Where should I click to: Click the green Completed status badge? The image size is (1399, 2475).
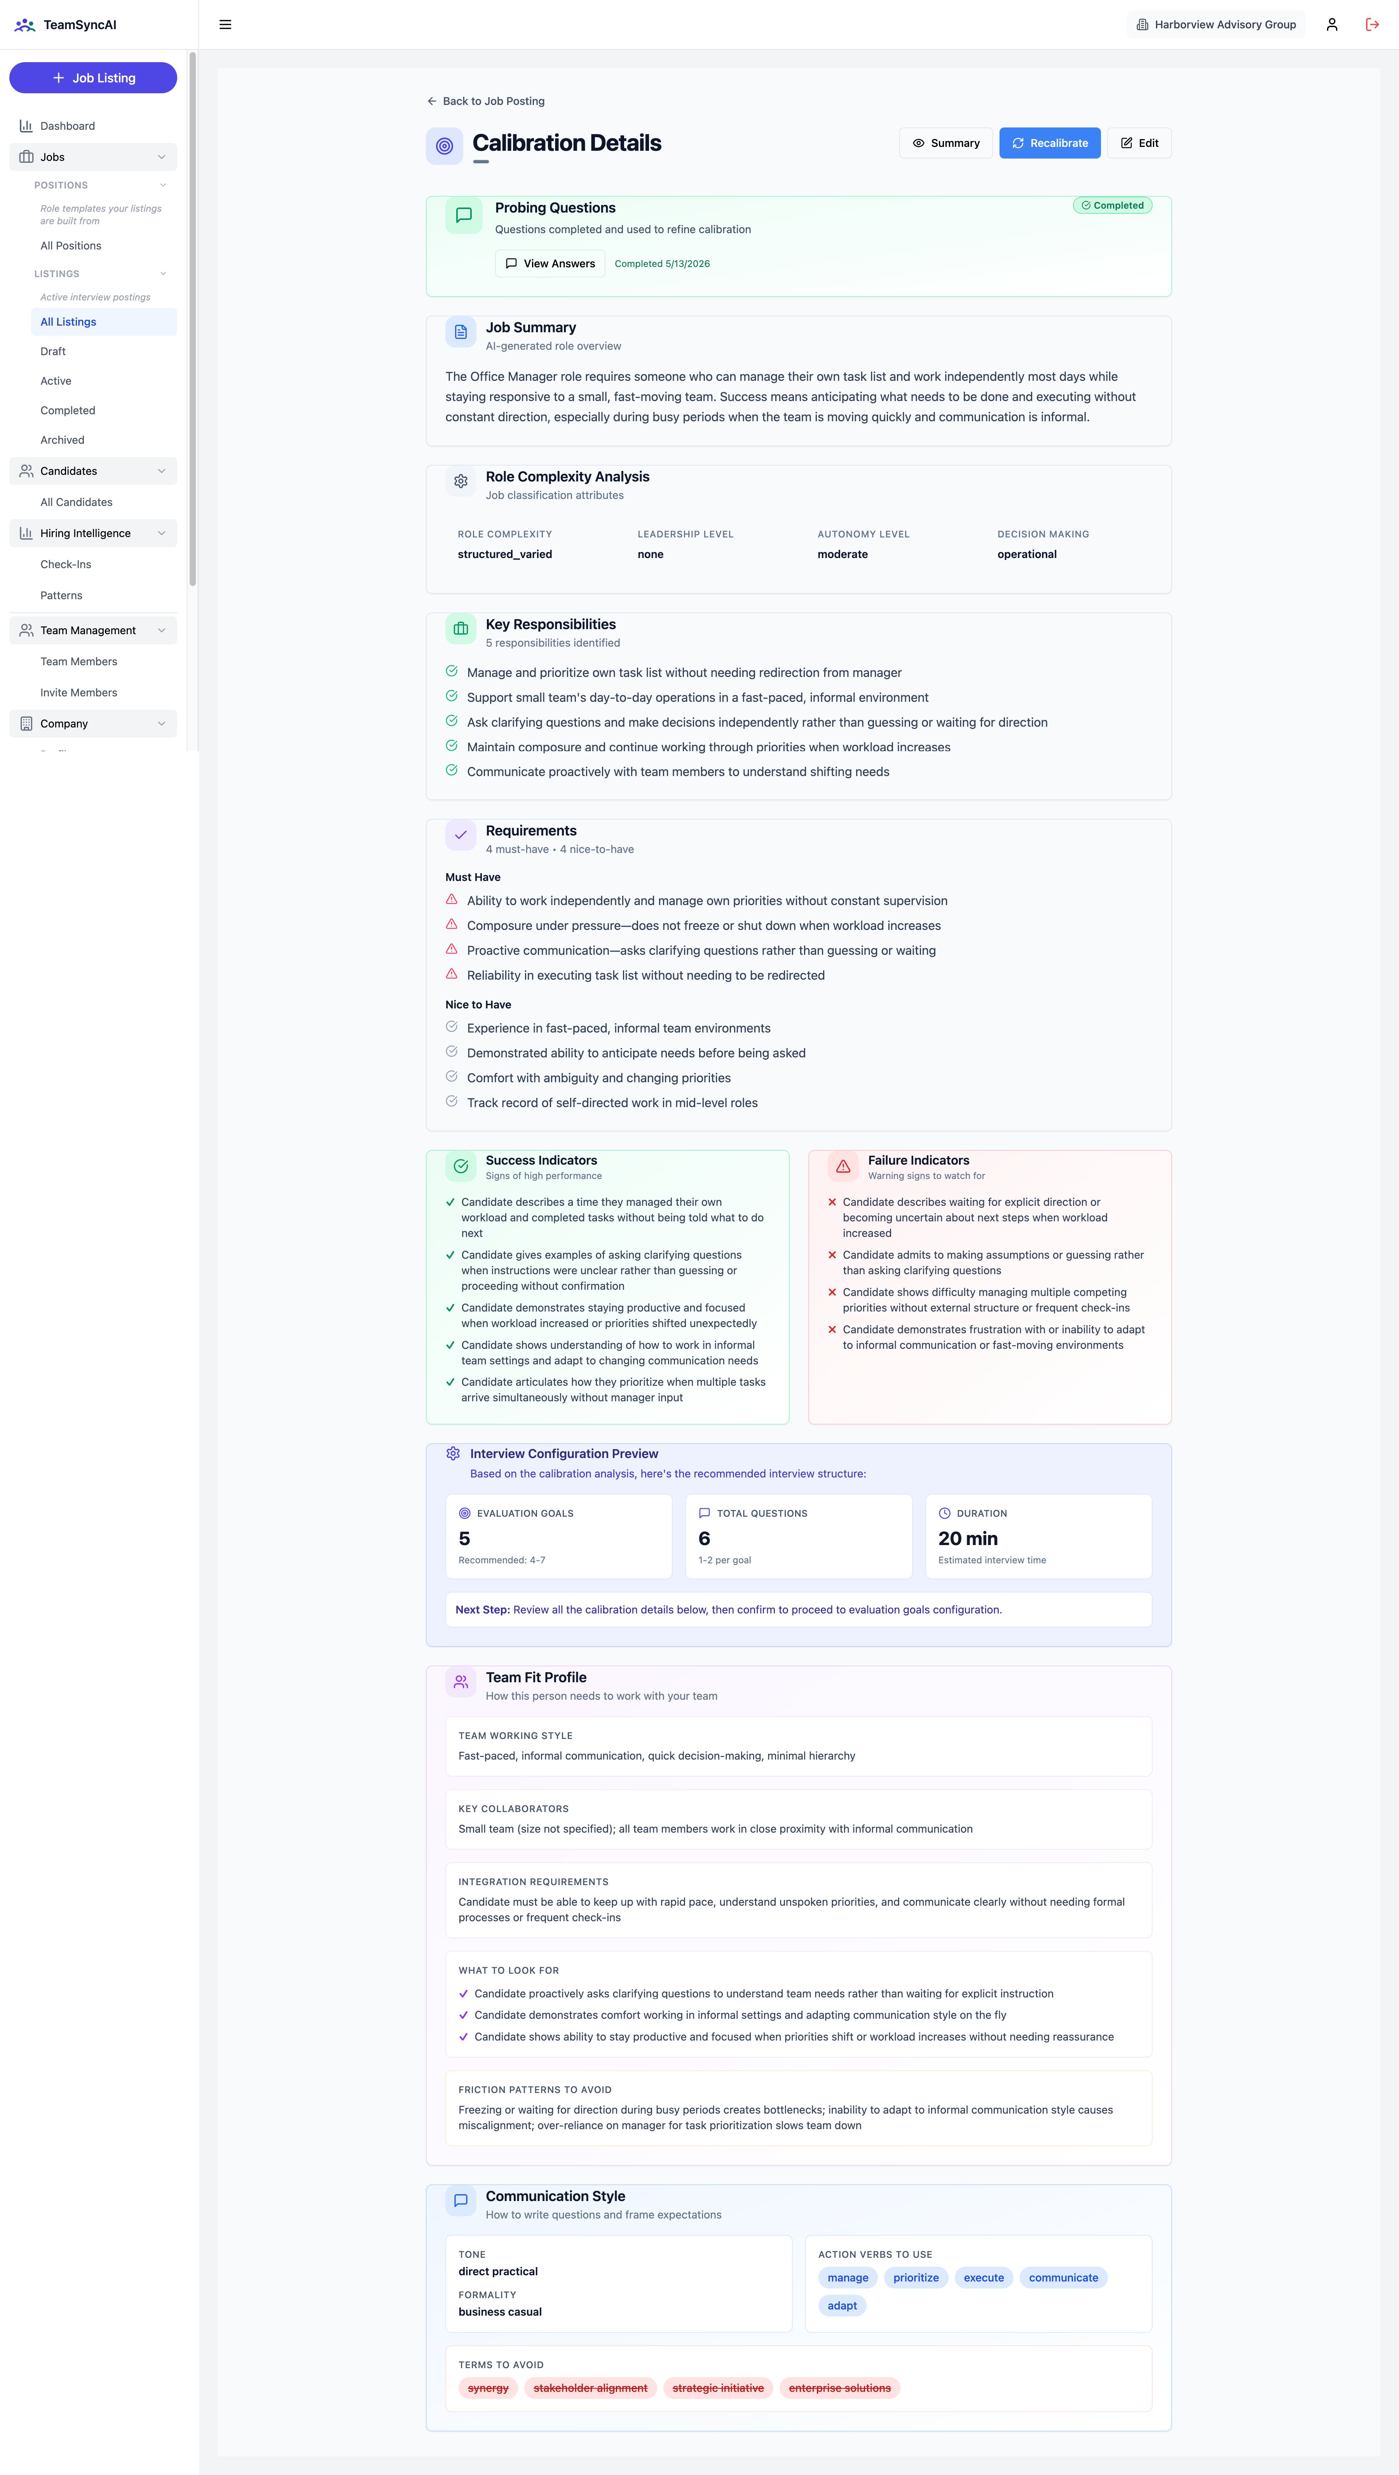(x=1113, y=206)
